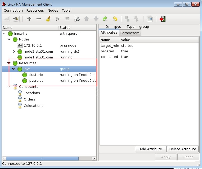
Task: Add a new item with plus icon
Action: pos(29,19)
